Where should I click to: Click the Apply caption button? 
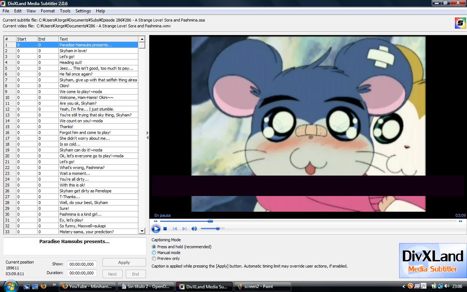[124, 262]
